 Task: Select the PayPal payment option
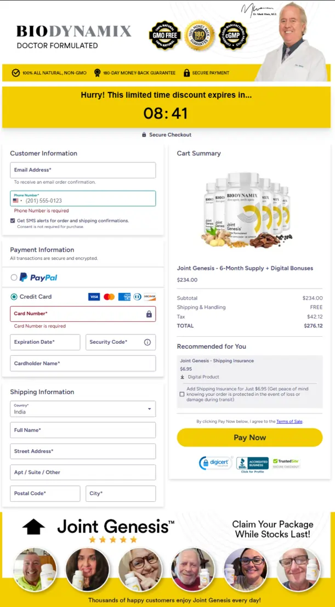click(x=14, y=277)
